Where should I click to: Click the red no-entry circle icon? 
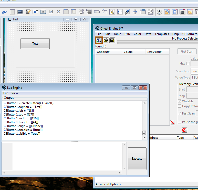[184, 130]
